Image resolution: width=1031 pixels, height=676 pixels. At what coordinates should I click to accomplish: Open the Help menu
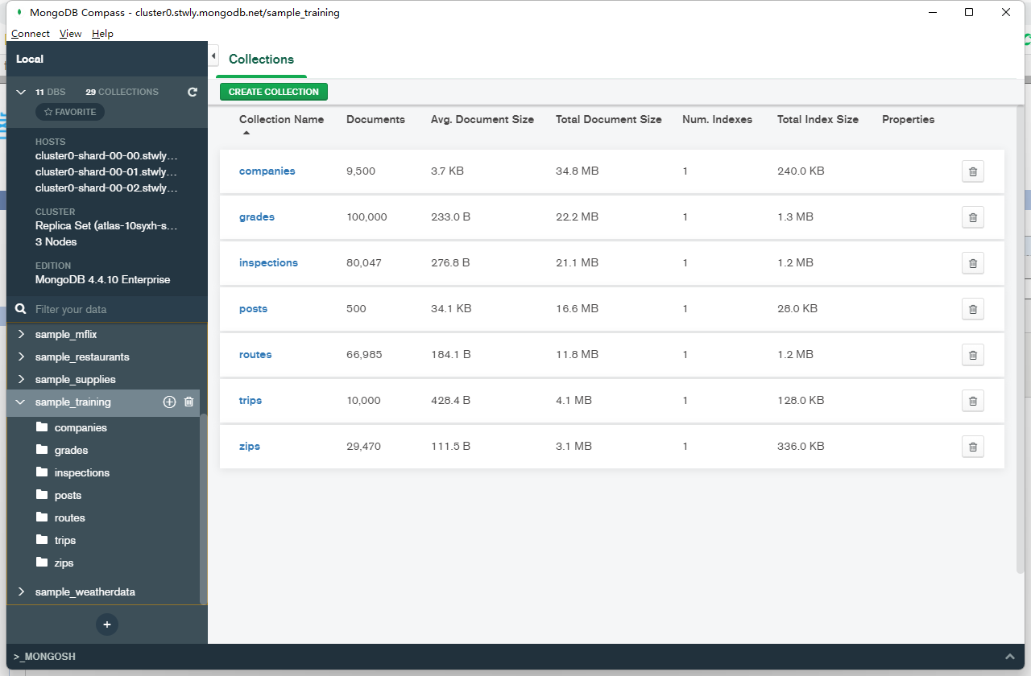pyautogui.click(x=102, y=34)
